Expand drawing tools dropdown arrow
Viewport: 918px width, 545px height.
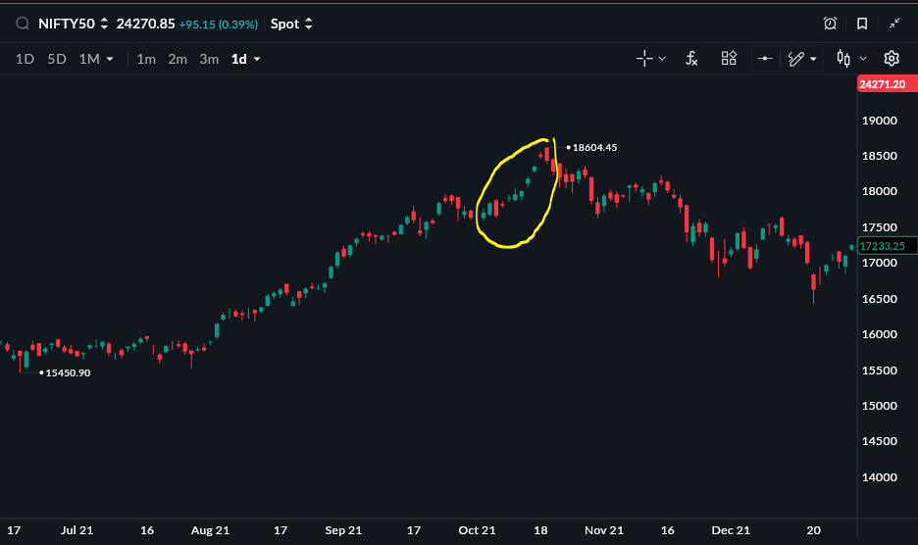(813, 59)
